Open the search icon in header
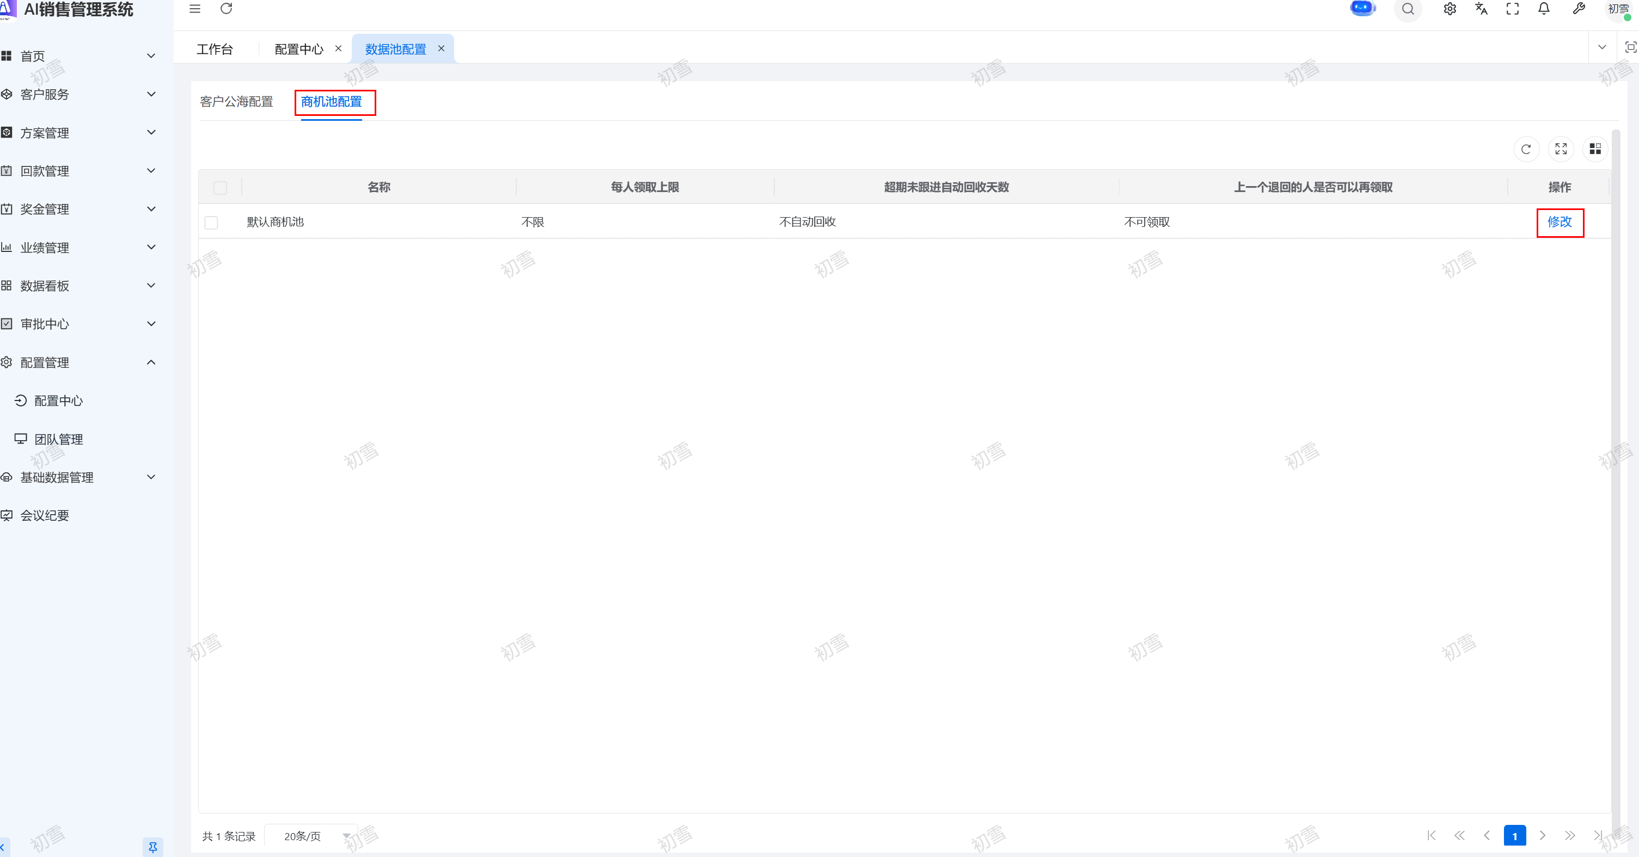The image size is (1639, 857). coord(1408,9)
